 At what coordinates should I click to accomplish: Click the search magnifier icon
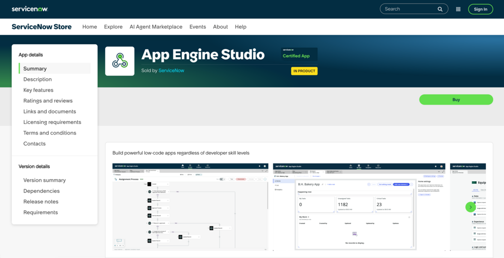pyautogui.click(x=440, y=9)
